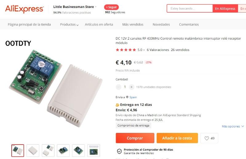Click the fast delivery badge icon
Image resolution: width=246 pixels, height=159 pixels.
[x=117, y=105]
